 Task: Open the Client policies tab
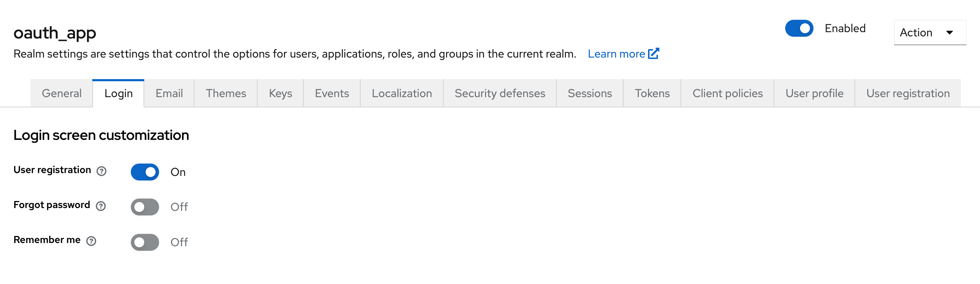pyautogui.click(x=727, y=93)
